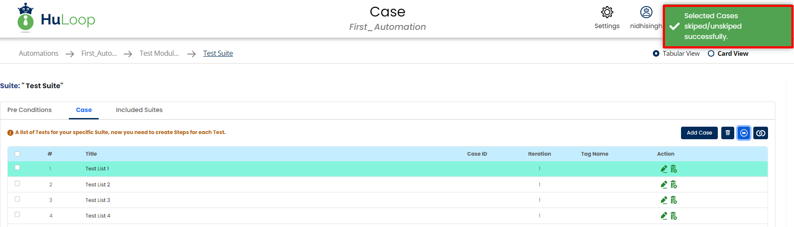The image size is (794, 227).
Task: Switch to the Included Suites tab
Action: point(139,110)
